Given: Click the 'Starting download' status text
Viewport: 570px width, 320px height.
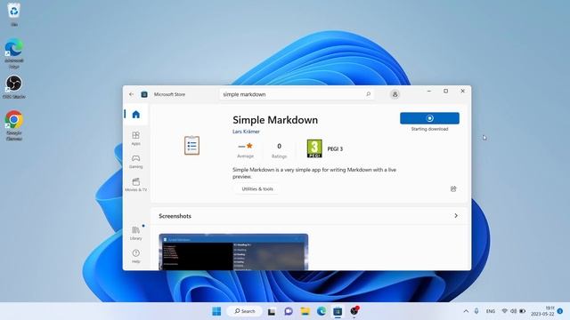Looking at the screenshot, I should [429, 129].
